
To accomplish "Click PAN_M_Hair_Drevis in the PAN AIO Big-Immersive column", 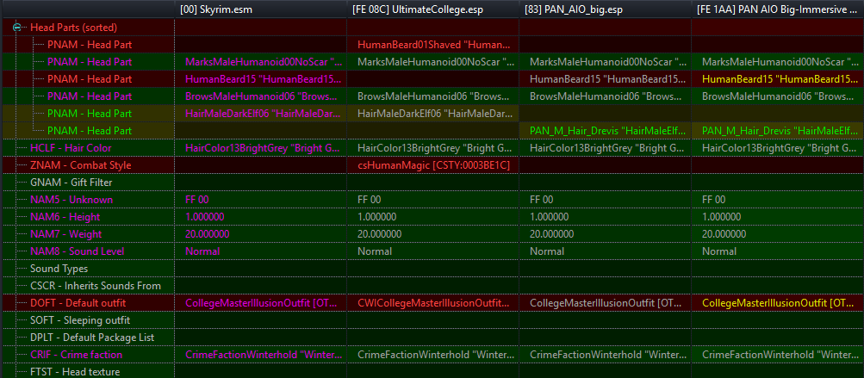I will point(780,131).
